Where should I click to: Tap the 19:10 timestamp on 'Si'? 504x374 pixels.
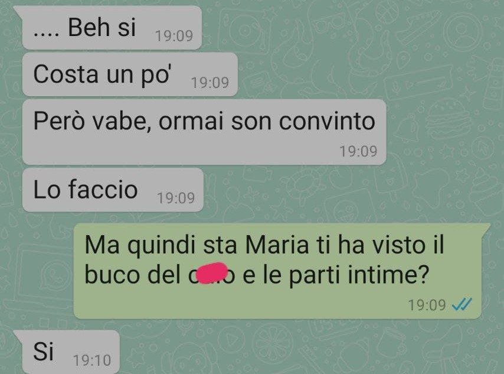[x=92, y=360]
